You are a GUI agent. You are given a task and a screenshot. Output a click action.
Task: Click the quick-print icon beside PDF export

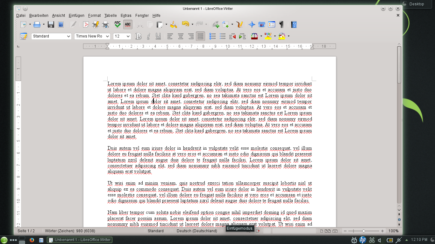click(x=96, y=24)
